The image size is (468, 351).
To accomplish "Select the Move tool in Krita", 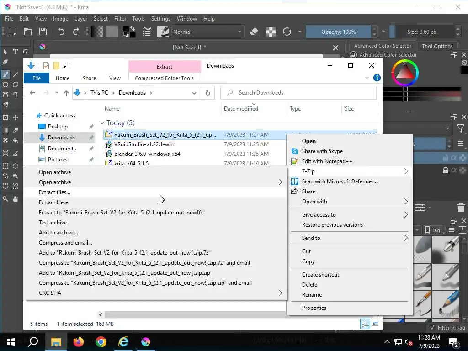I will (16, 117).
